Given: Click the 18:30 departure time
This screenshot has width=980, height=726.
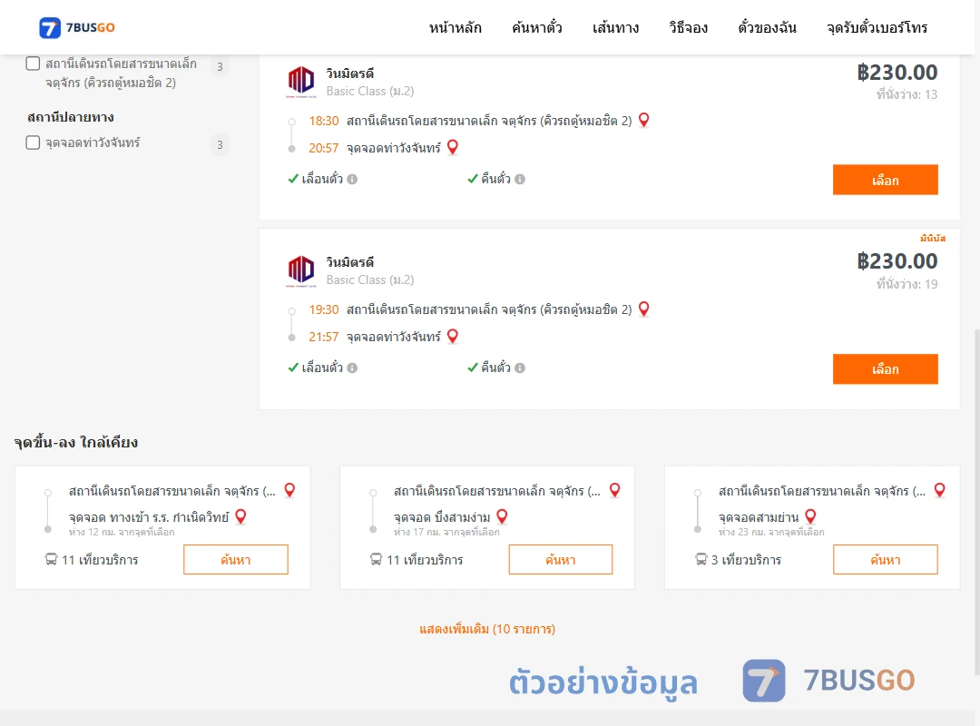Looking at the screenshot, I should (324, 121).
